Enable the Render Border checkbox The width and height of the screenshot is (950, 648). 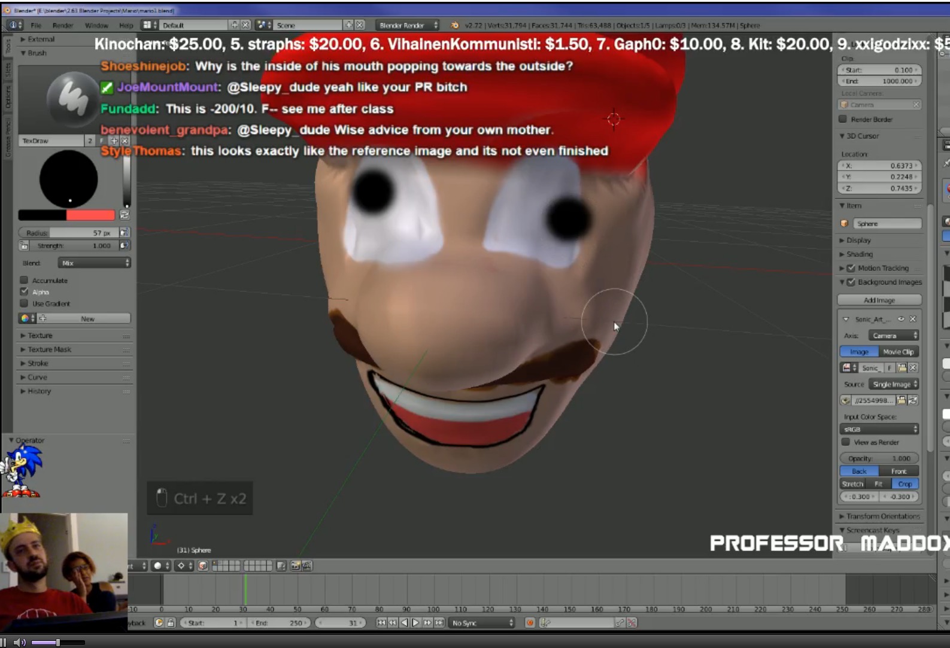[843, 119]
